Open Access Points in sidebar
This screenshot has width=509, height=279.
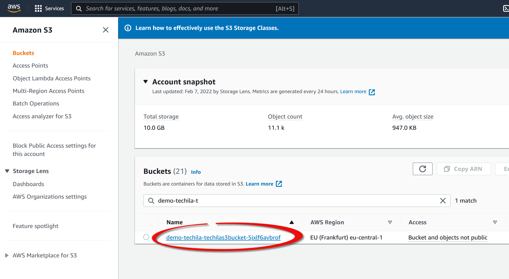click(x=30, y=66)
